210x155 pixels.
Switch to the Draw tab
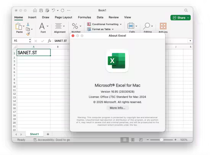45,17
